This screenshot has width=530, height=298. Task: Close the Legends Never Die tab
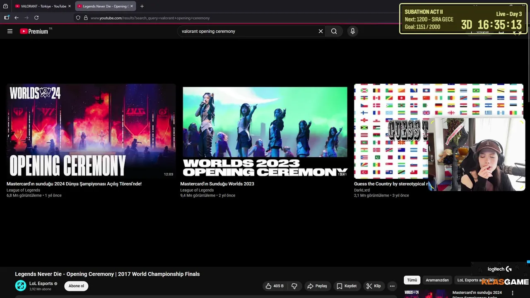point(132,6)
